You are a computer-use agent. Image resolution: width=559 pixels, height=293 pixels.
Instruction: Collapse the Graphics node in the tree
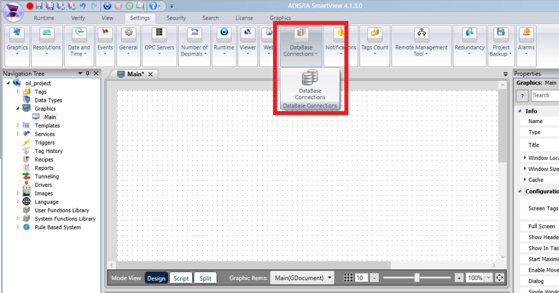17,108
